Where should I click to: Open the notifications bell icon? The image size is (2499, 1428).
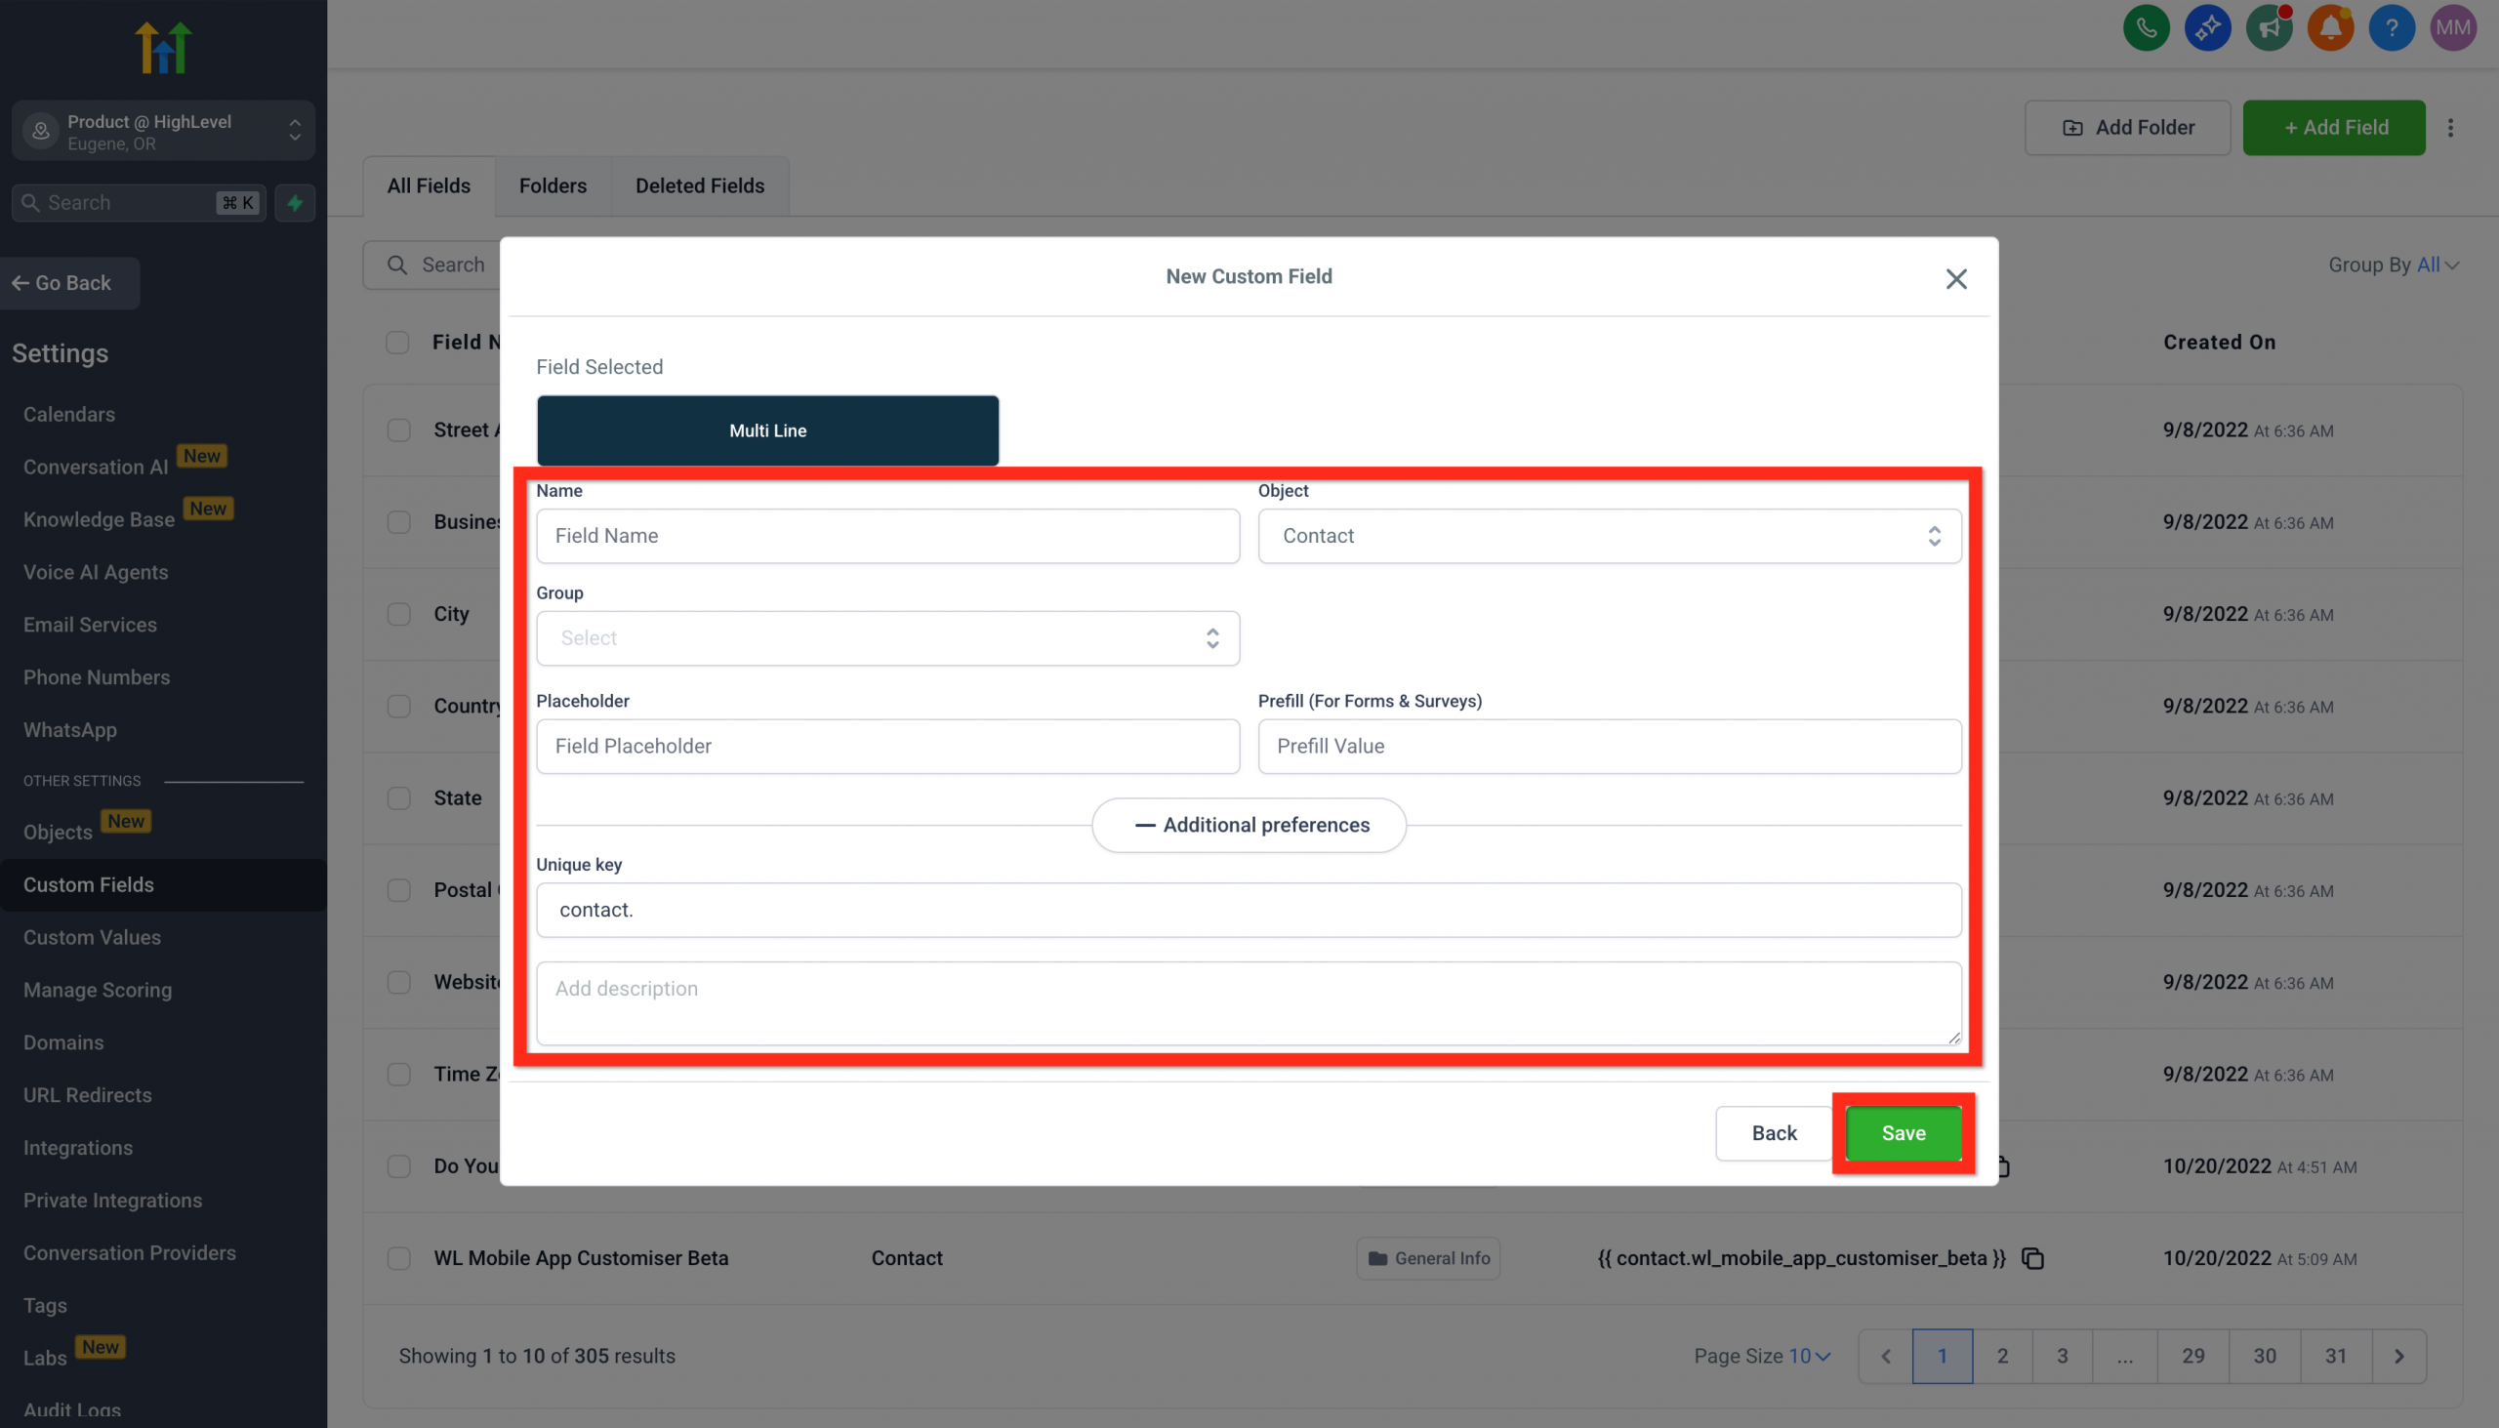coord(2330,27)
